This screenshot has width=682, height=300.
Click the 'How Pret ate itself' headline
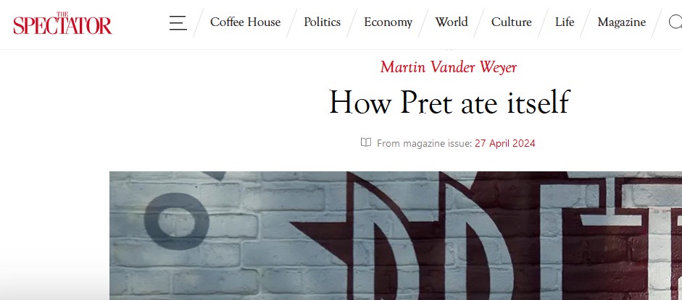pos(449,102)
